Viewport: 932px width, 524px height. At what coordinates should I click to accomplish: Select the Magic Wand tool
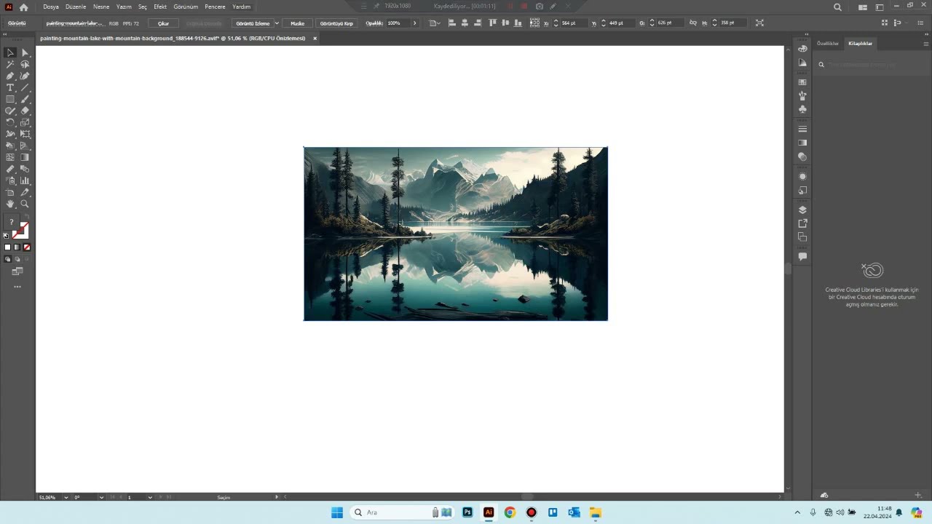(10, 64)
